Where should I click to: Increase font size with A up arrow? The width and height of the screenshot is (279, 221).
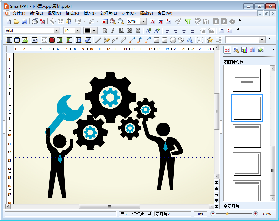[x=148, y=31]
